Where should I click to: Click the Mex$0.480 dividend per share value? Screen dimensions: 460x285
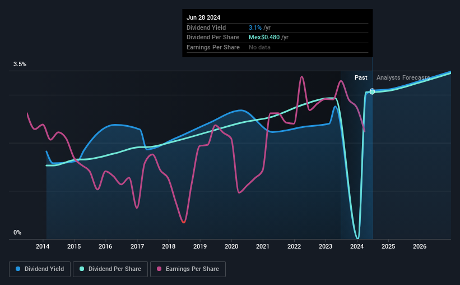click(264, 38)
